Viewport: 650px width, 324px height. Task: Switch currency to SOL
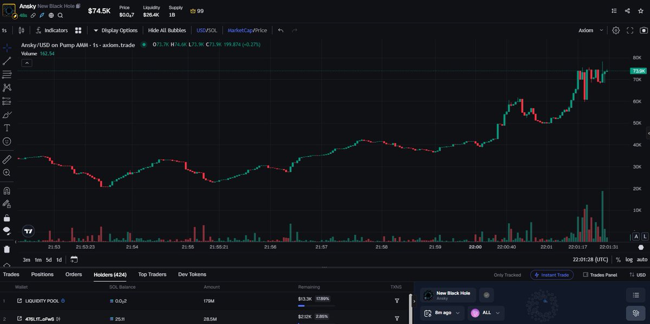click(213, 30)
